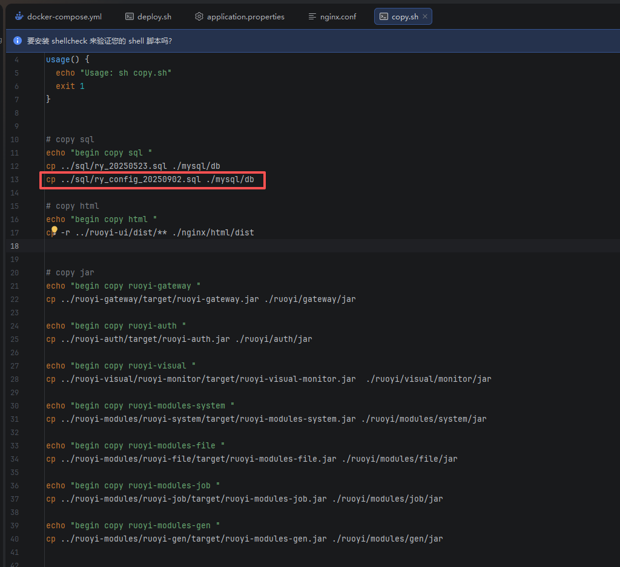This screenshot has width=620, height=567.
Task: Click the info icon in shellcheck banner
Action: [x=18, y=41]
